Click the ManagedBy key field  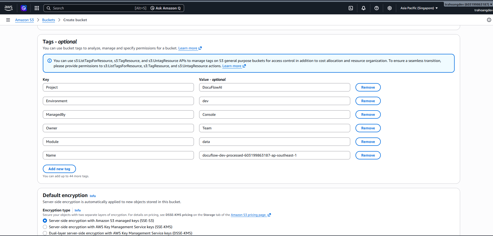[118, 114]
